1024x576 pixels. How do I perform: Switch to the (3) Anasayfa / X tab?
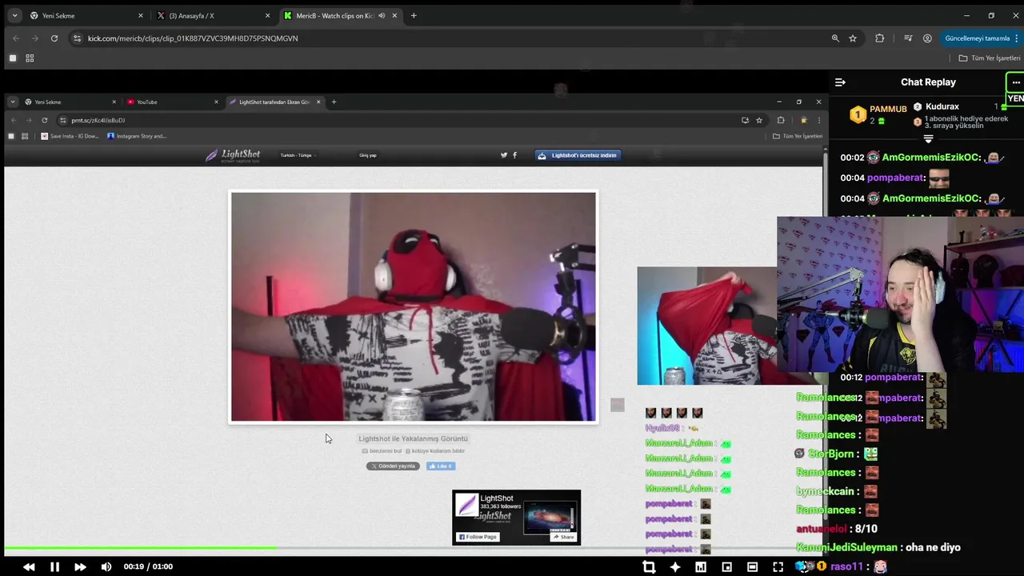[214, 15]
